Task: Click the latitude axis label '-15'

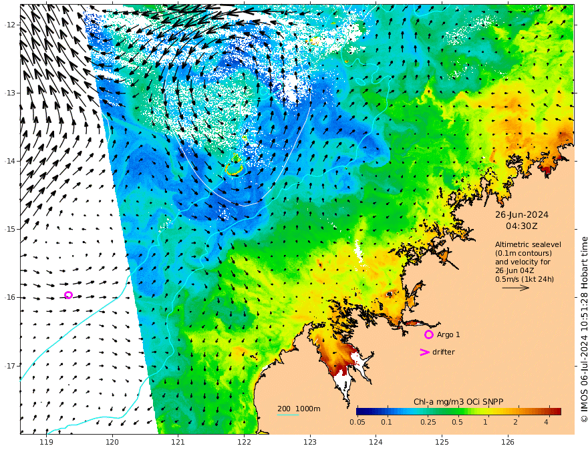Action: (11, 229)
